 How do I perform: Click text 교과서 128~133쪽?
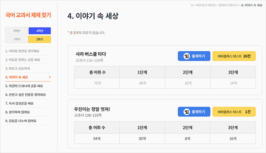88,115
